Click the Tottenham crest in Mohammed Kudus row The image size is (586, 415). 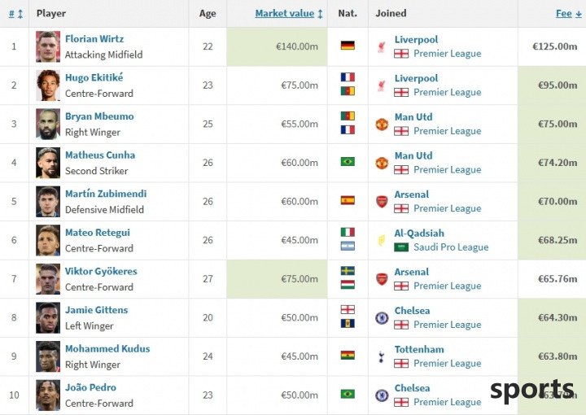coord(381,356)
